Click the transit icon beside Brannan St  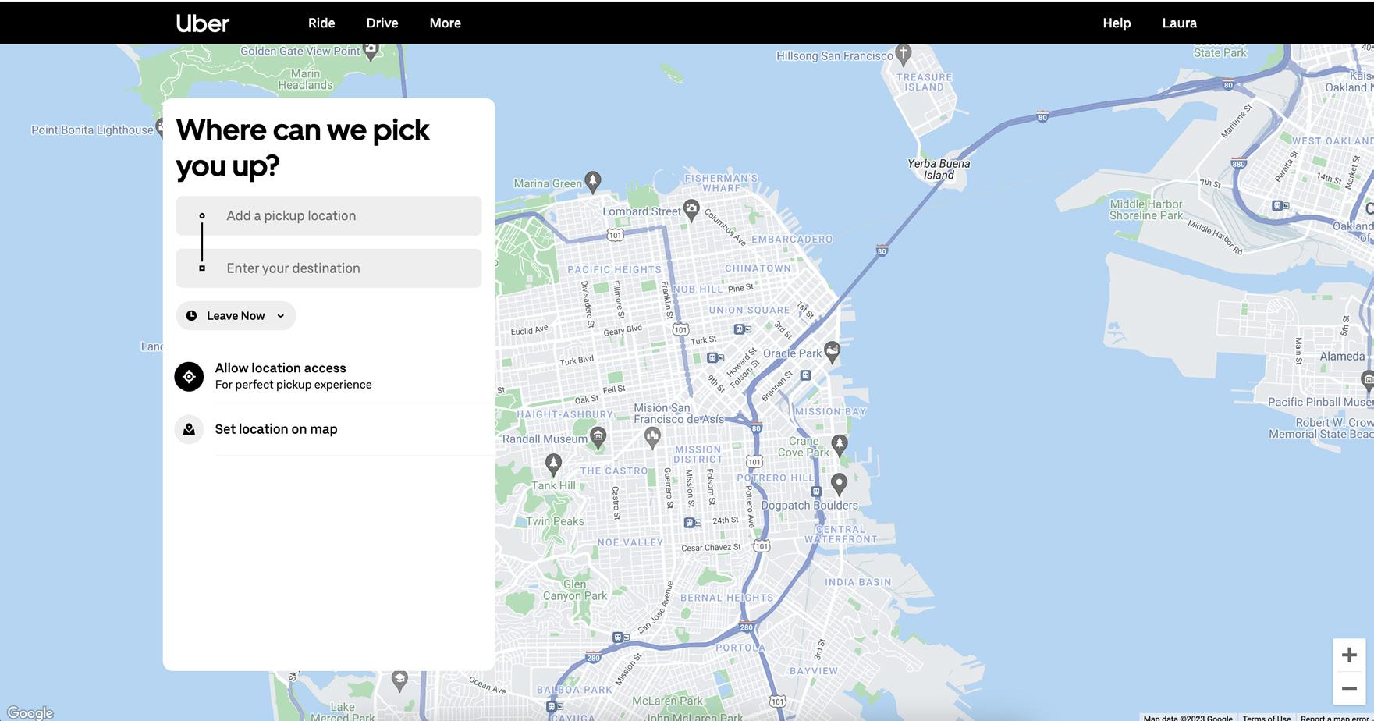tap(806, 375)
